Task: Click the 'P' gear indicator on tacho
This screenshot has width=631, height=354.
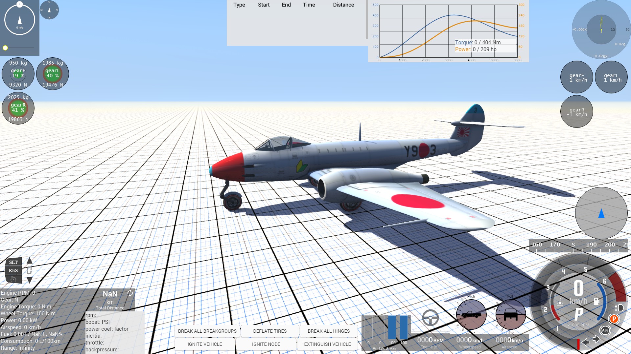Action: point(579,315)
